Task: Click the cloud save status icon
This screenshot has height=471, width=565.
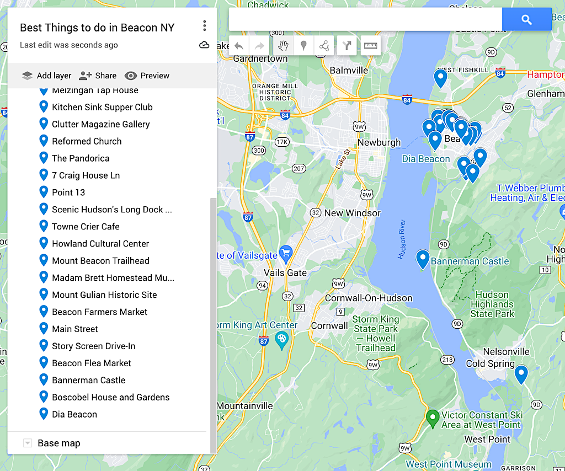Action: tap(204, 45)
